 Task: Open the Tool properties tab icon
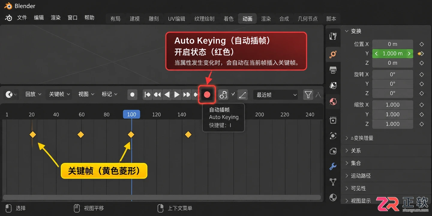coord(333,36)
